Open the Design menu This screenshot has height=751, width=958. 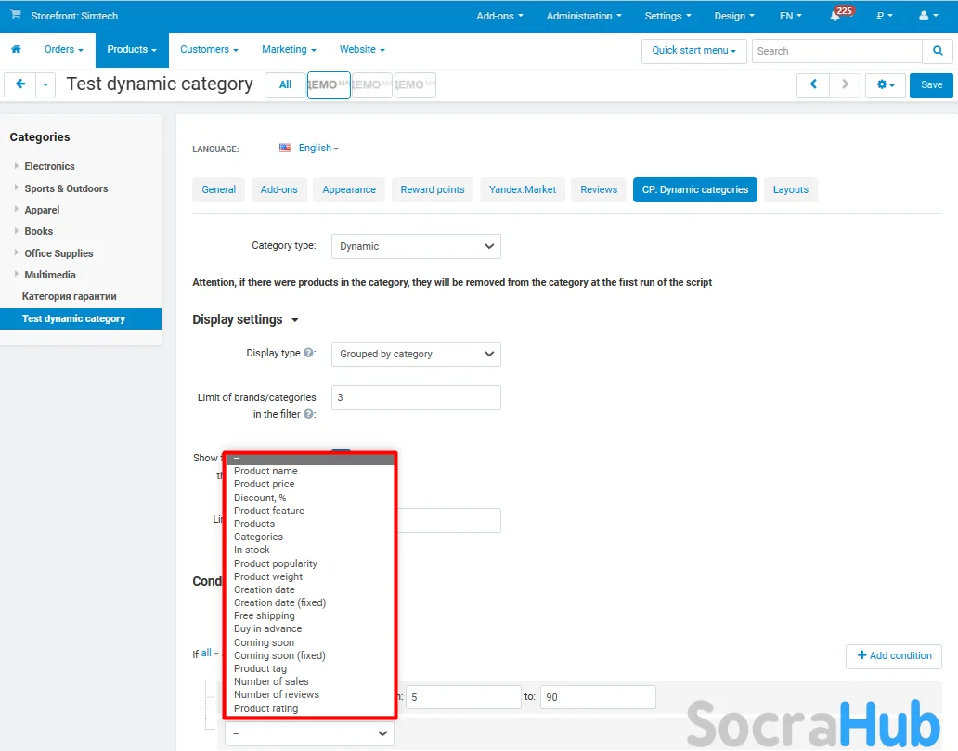[734, 16]
